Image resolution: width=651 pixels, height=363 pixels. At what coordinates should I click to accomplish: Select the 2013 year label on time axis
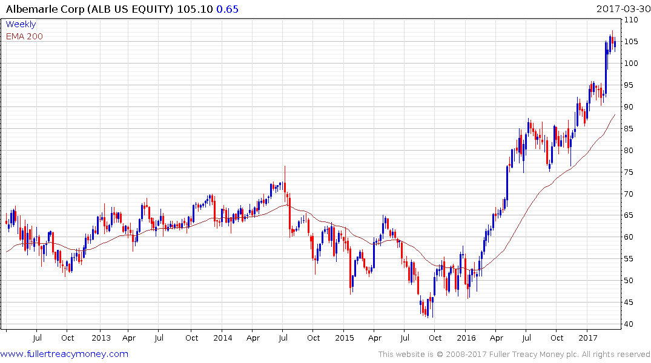coord(101,338)
